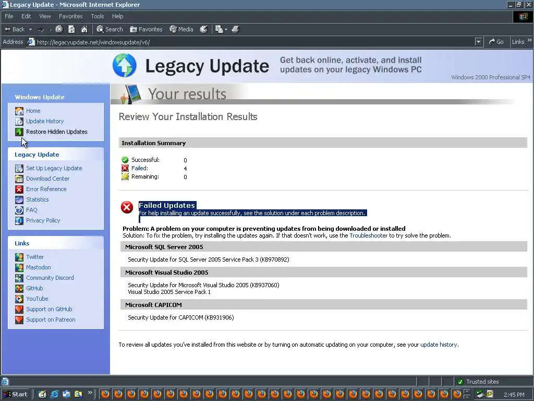Click the Mail toolbar icon

coord(220,29)
